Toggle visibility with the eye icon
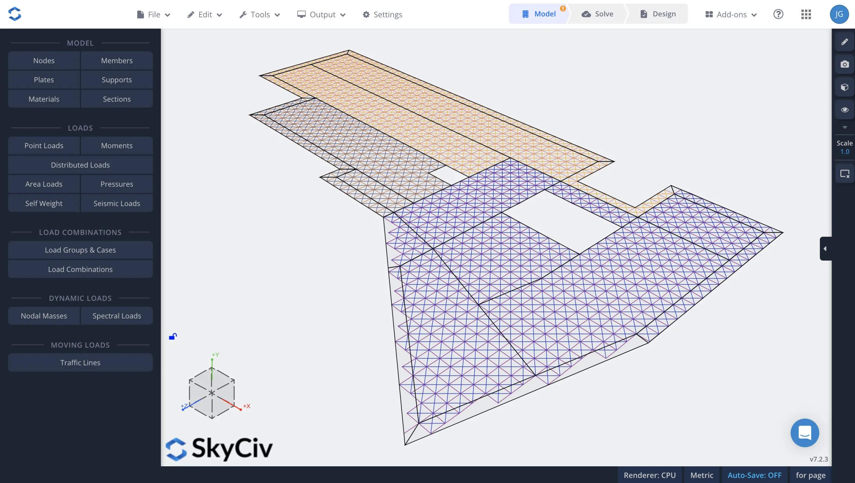The image size is (855, 483). (844, 110)
